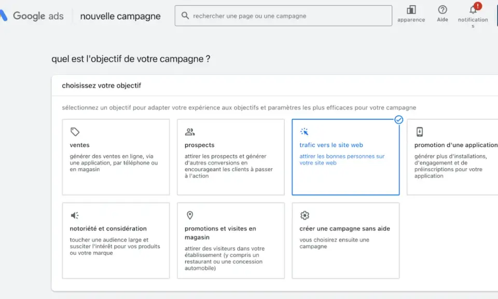Click the location pin icon for store visits
This screenshot has width=498, height=299.
coord(190,215)
